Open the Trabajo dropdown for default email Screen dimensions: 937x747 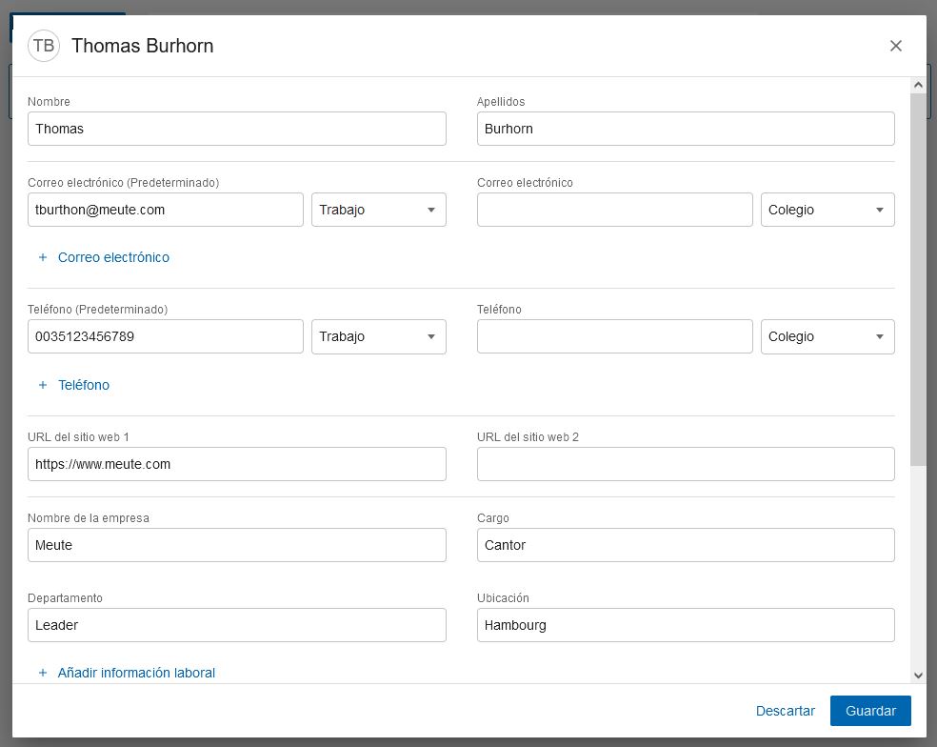pyautogui.click(x=378, y=210)
